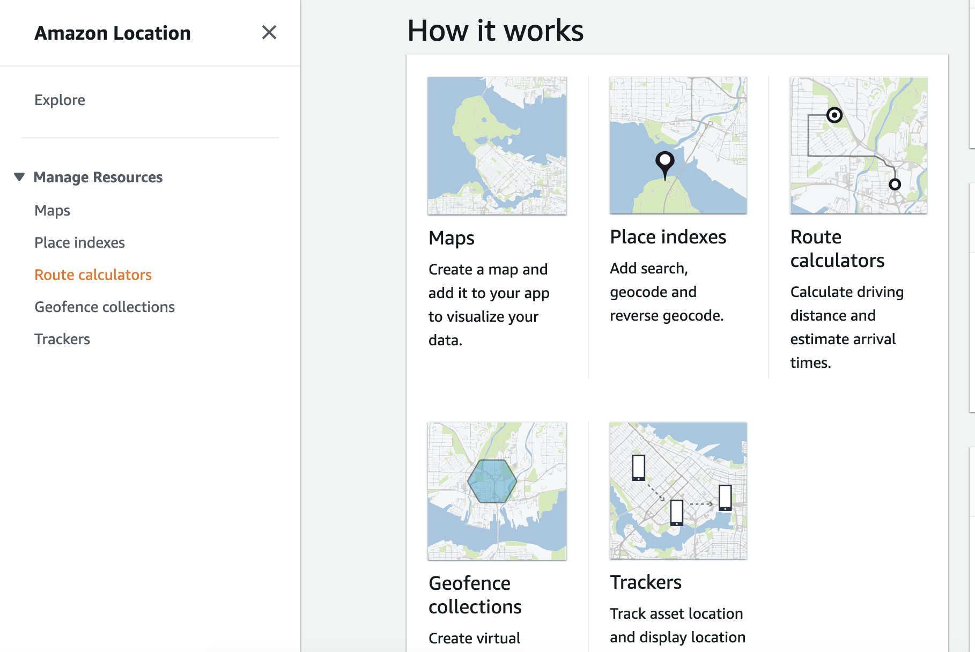Select Maps in the left navigation

[51, 210]
